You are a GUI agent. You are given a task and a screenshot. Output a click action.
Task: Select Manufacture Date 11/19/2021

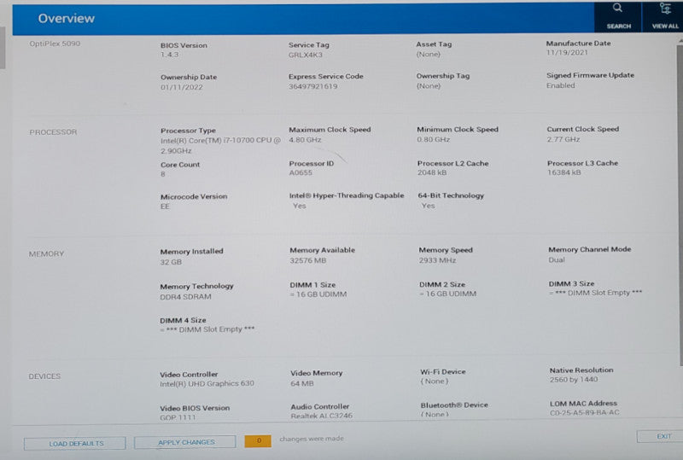(x=567, y=52)
